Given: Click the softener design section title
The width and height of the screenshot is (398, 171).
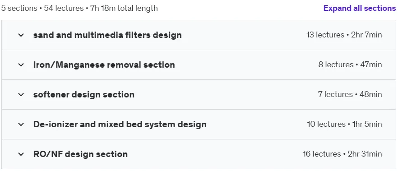Looking at the screenshot, I should pyautogui.click(x=84, y=95).
